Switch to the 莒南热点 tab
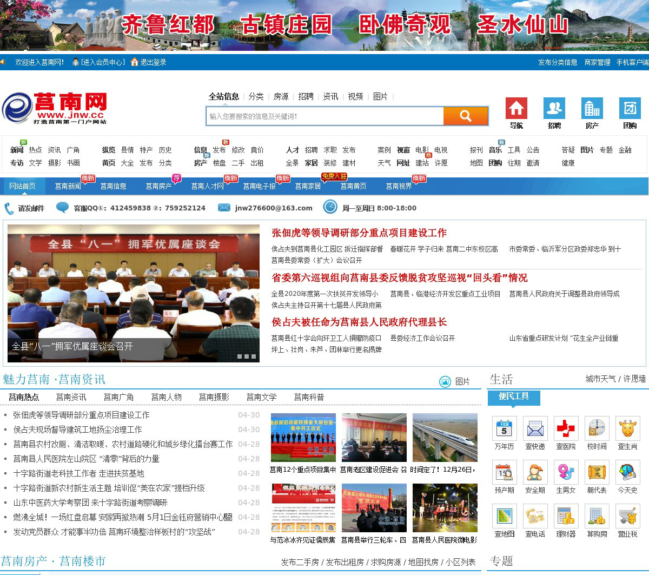This screenshot has width=649, height=575. [24, 397]
